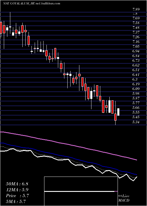This screenshot has width=147, height=206.
Task: Click the 7.05 axis value
Action: pyautogui.click(x=136, y=46)
